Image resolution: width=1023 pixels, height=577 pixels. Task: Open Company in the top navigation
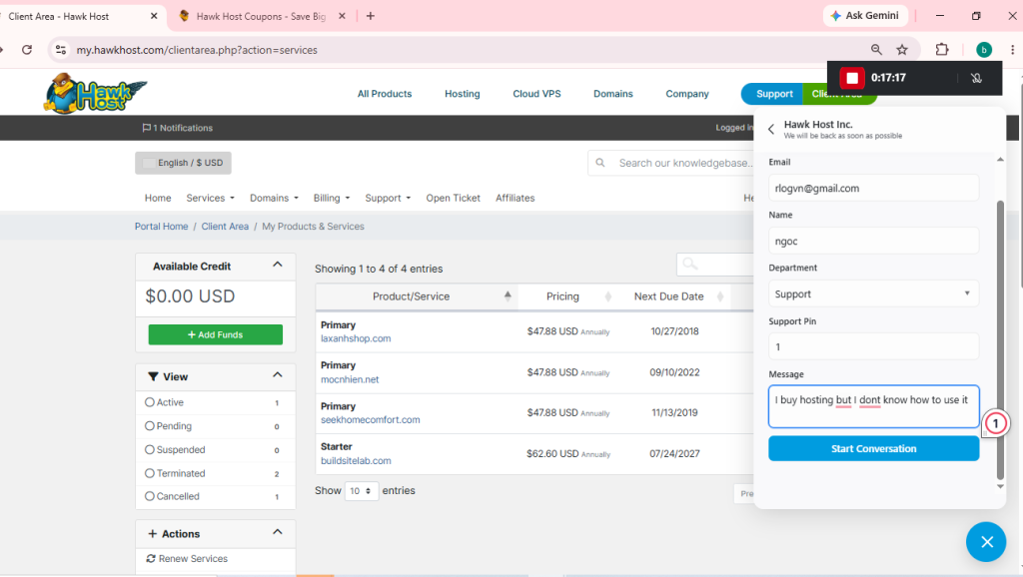click(687, 94)
